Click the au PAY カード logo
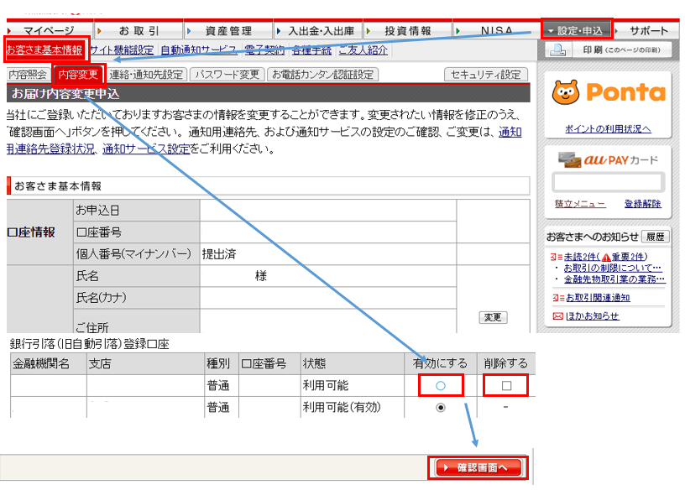Image resolution: width=685 pixels, height=490 pixels. (x=608, y=160)
